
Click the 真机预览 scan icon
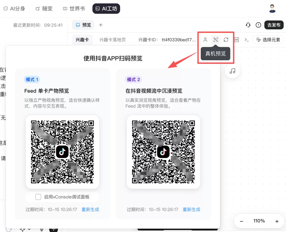pyautogui.click(x=216, y=40)
